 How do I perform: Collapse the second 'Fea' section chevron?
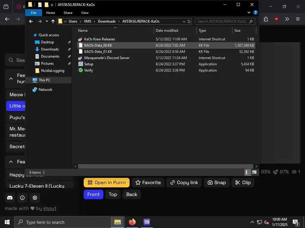[11, 162]
